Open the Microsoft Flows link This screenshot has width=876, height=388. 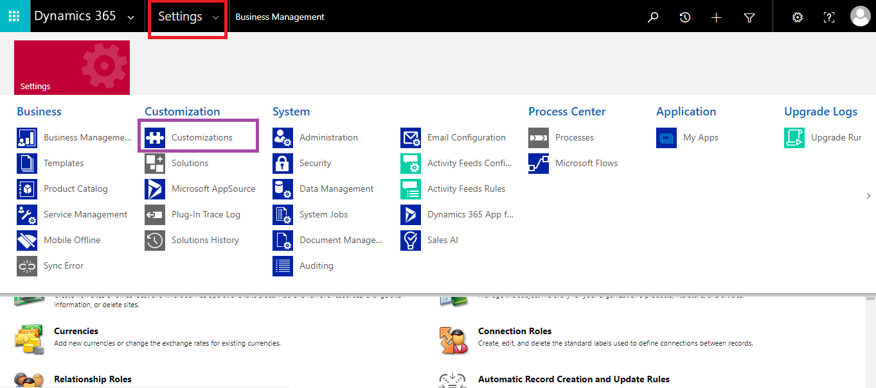[586, 163]
